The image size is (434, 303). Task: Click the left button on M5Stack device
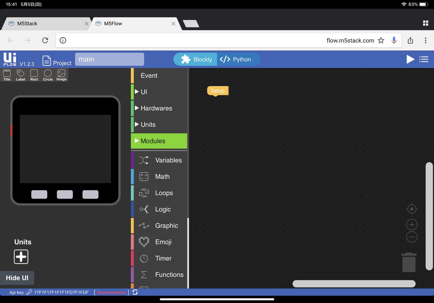pos(39,195)
